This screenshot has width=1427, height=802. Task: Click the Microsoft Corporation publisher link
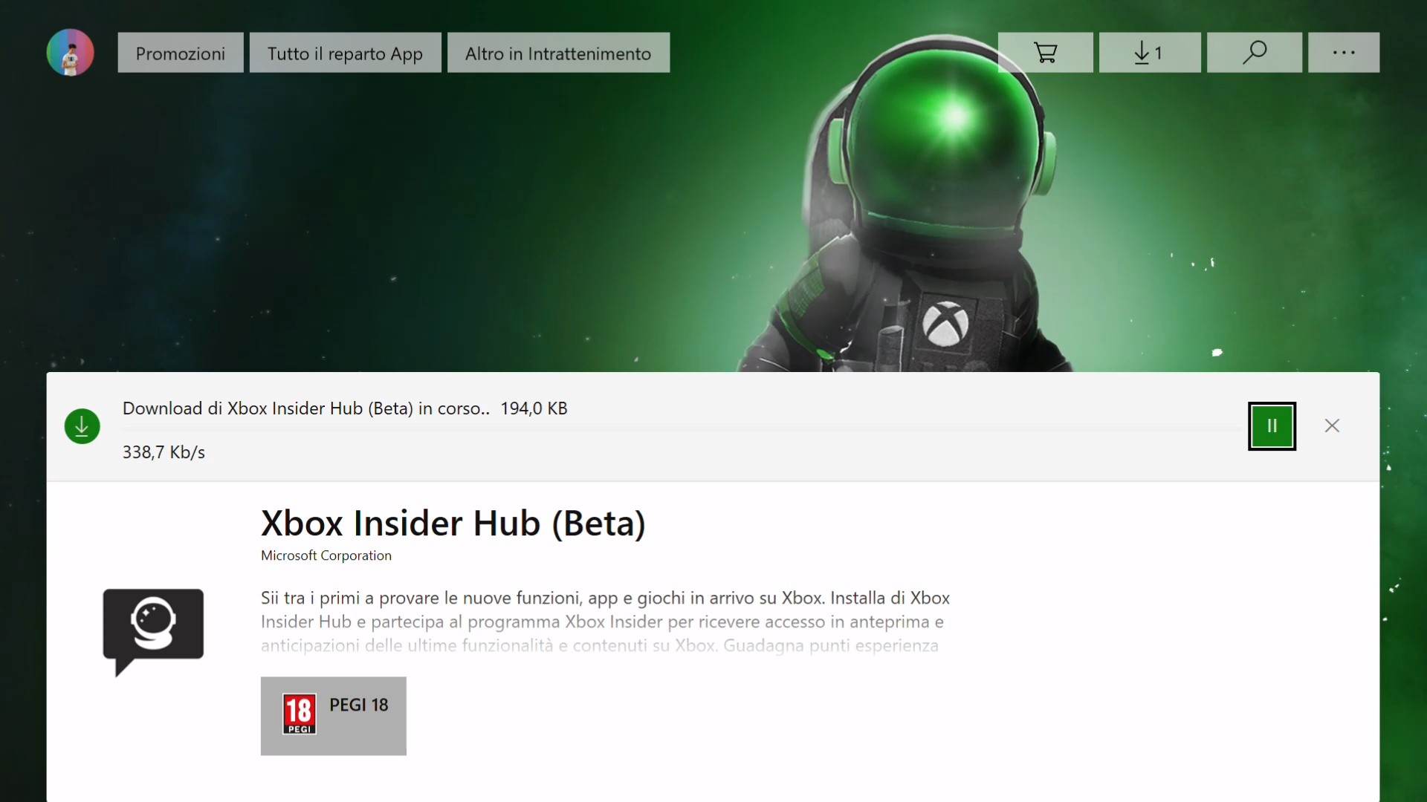[326, 555]
